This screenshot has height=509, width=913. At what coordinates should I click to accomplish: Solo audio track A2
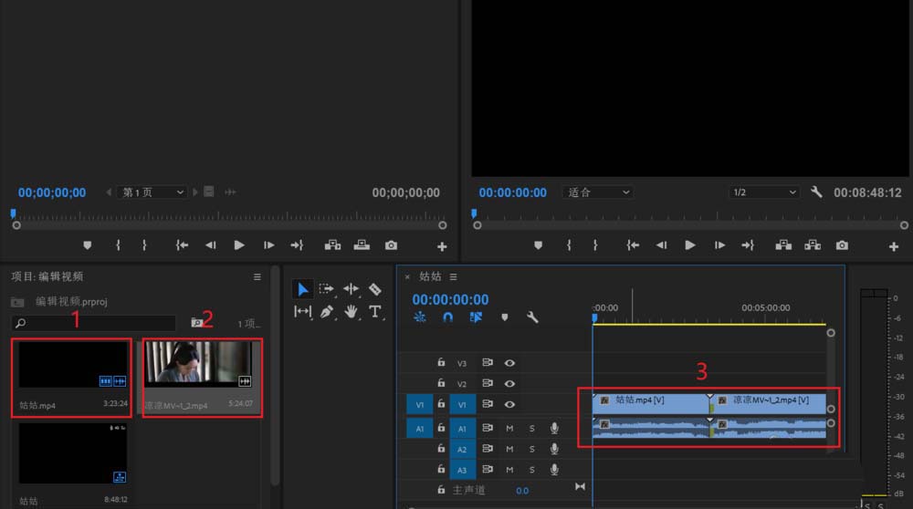click(x=531, y=449)
